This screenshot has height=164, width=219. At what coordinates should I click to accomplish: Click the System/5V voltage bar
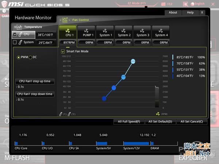point(102,144)
